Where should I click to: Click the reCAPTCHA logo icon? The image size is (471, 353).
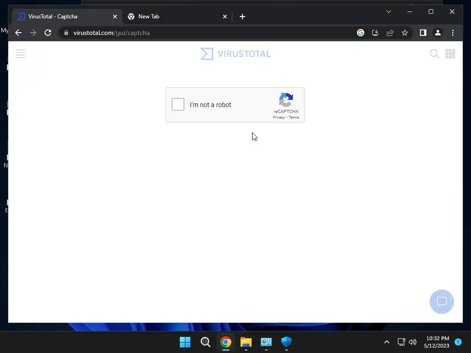[x=286, y=100]
